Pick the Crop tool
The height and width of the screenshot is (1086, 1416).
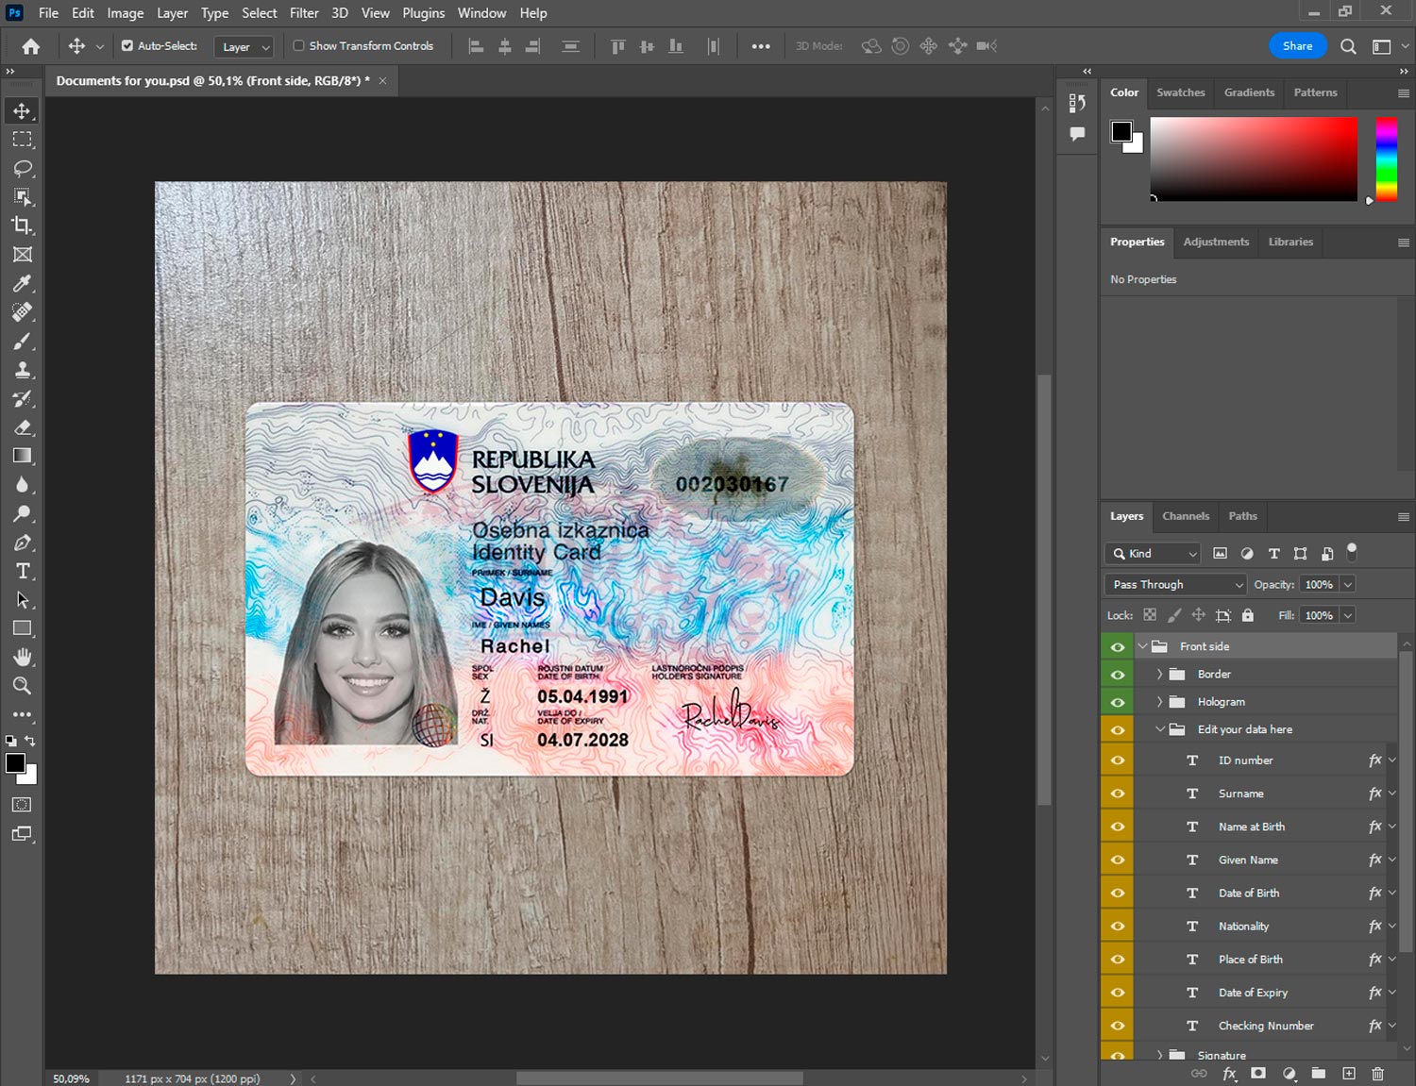[22, 226]
